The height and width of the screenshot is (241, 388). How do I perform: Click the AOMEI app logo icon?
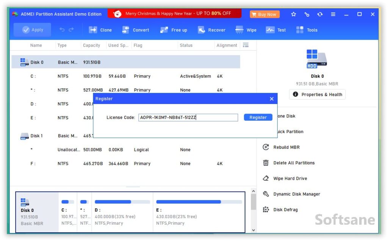15,14
